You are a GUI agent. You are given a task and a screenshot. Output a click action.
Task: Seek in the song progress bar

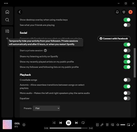point(68,128)
